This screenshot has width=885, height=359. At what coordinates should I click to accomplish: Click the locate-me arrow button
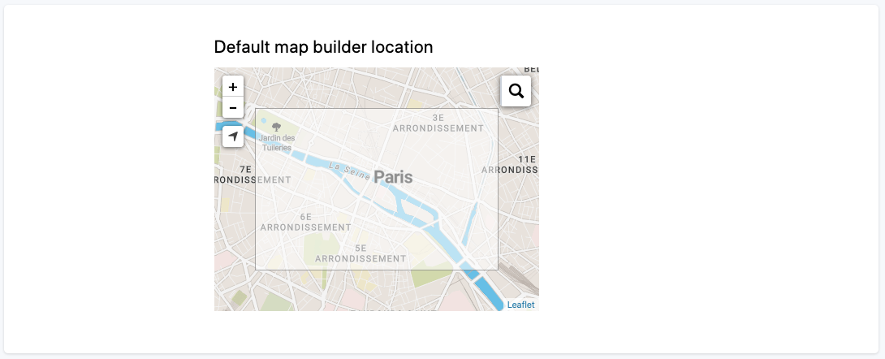[233, 136]
